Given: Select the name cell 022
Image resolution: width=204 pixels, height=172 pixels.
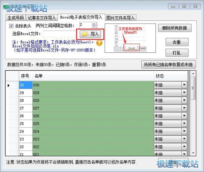Looking at the screenshot, I should click(x=93, y=147).
